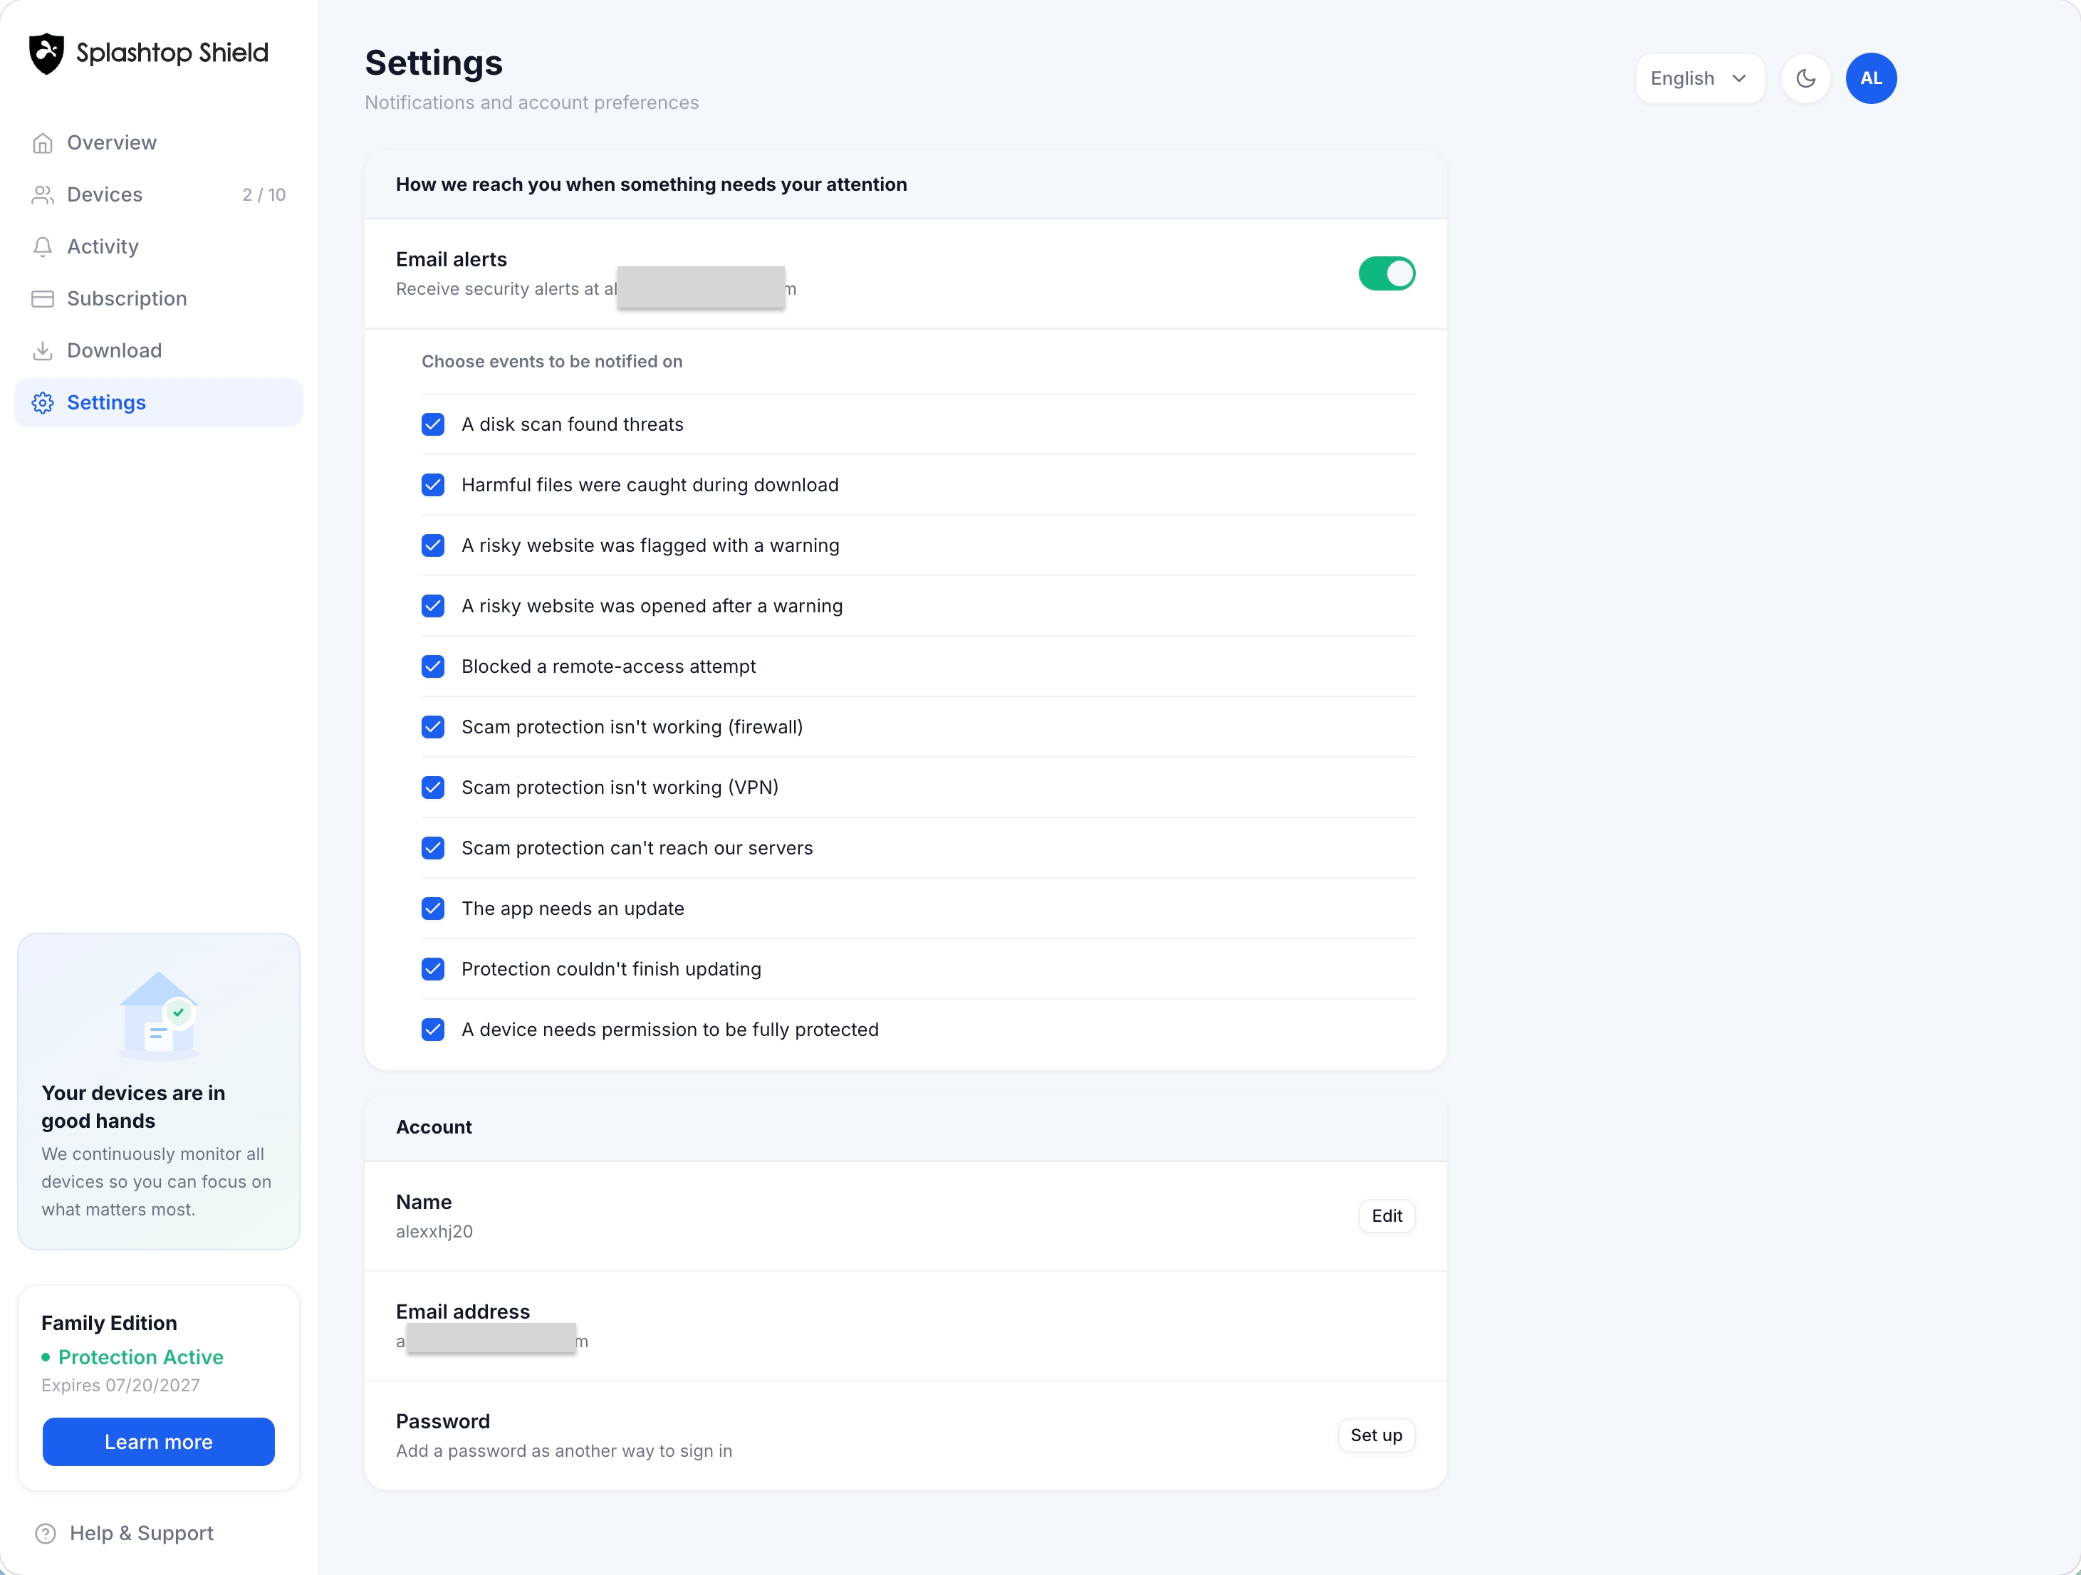Click the Devices people icon
The image size is (2081, 1575).
click(42, 194)
